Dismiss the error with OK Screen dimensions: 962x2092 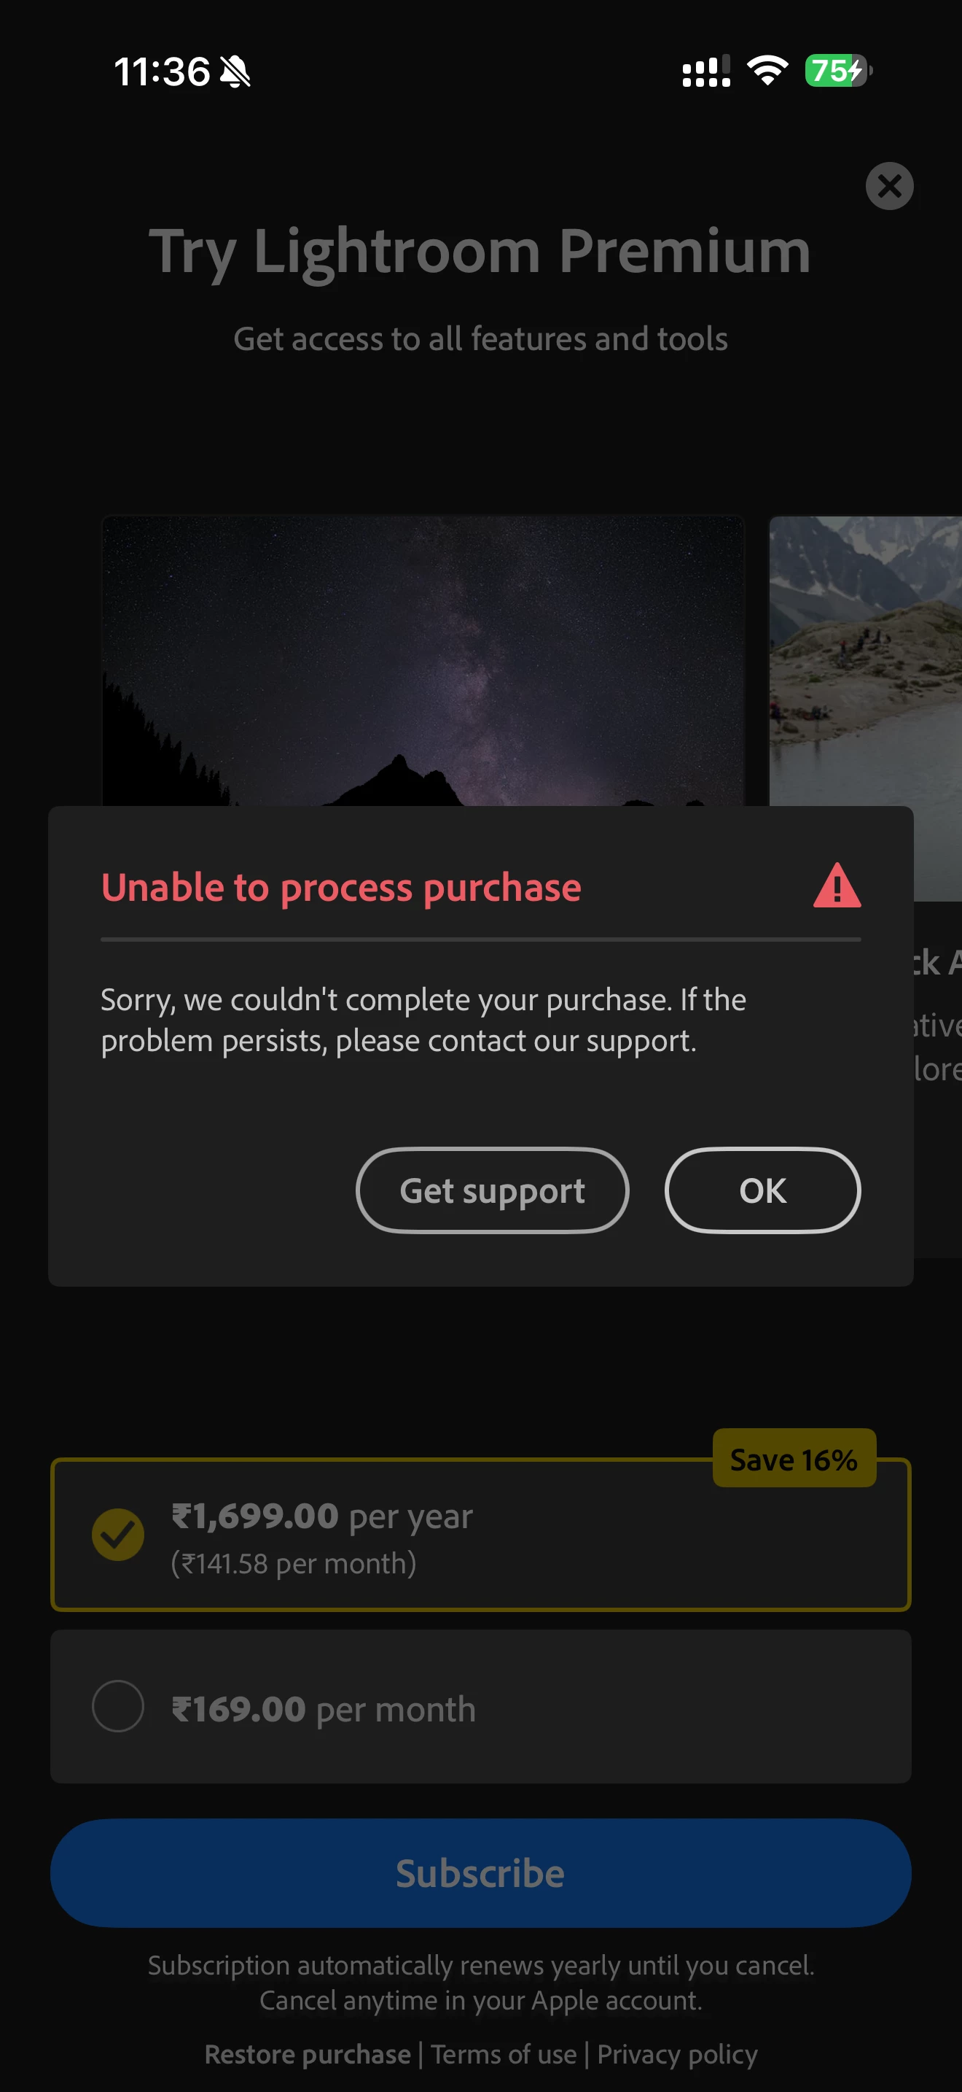[762, 1190]
